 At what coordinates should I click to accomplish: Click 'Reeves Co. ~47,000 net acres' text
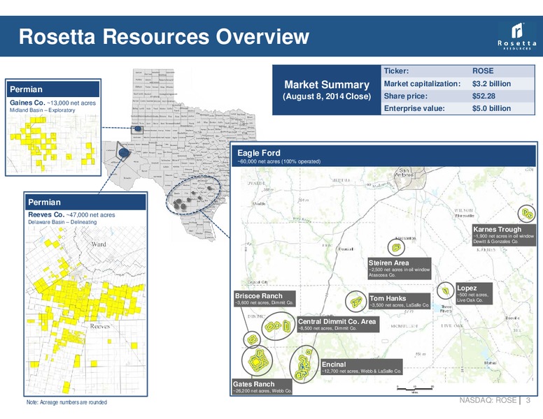[x=71, y=214]
